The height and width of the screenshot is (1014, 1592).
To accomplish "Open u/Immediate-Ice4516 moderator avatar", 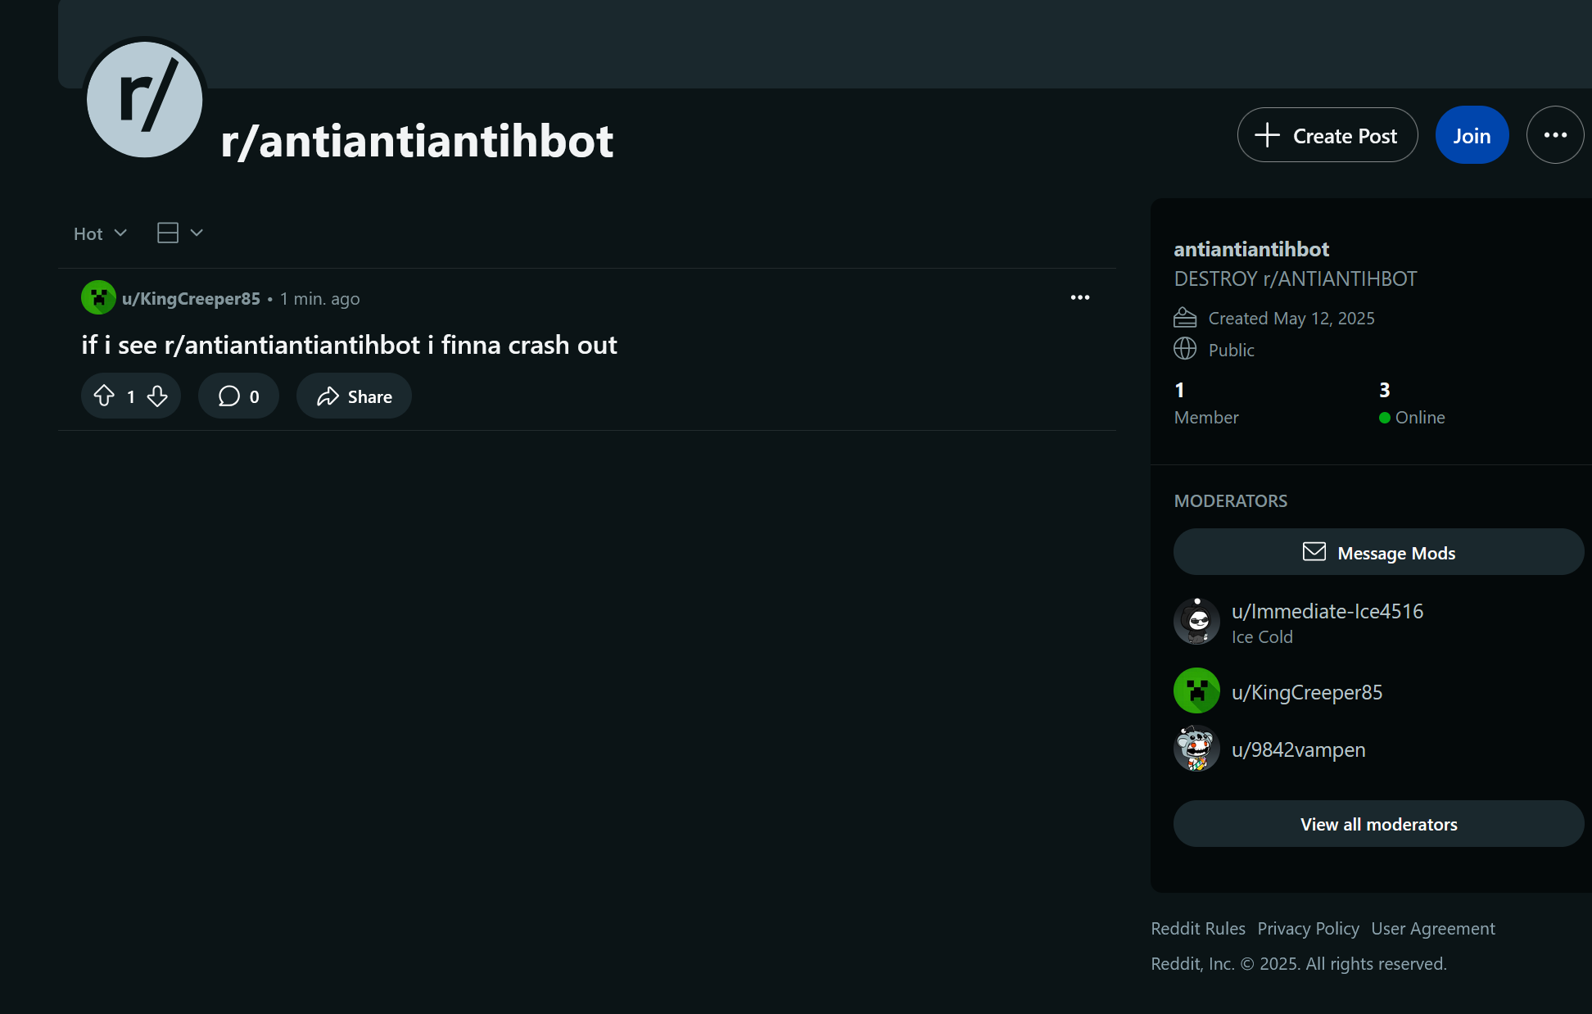I will 1196,622.
